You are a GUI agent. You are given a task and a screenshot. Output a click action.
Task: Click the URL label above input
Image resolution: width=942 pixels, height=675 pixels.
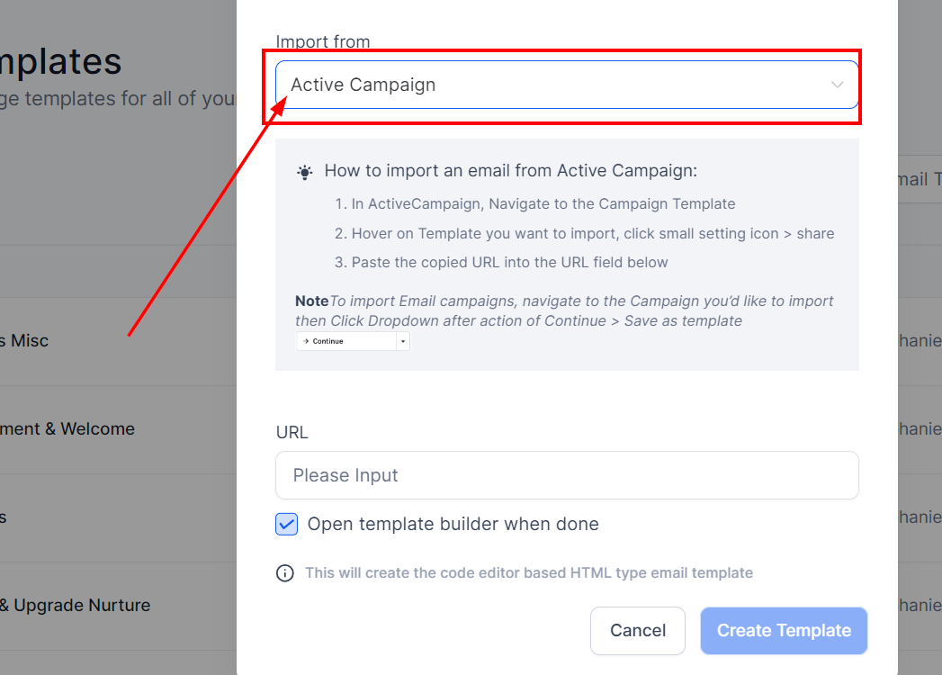pos(292,433)
